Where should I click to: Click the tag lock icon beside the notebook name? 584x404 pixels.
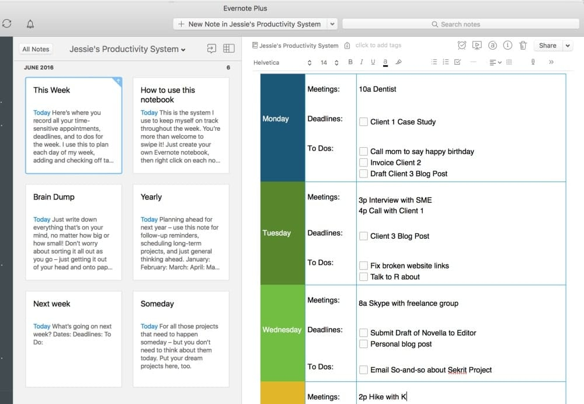pos(347,46)
